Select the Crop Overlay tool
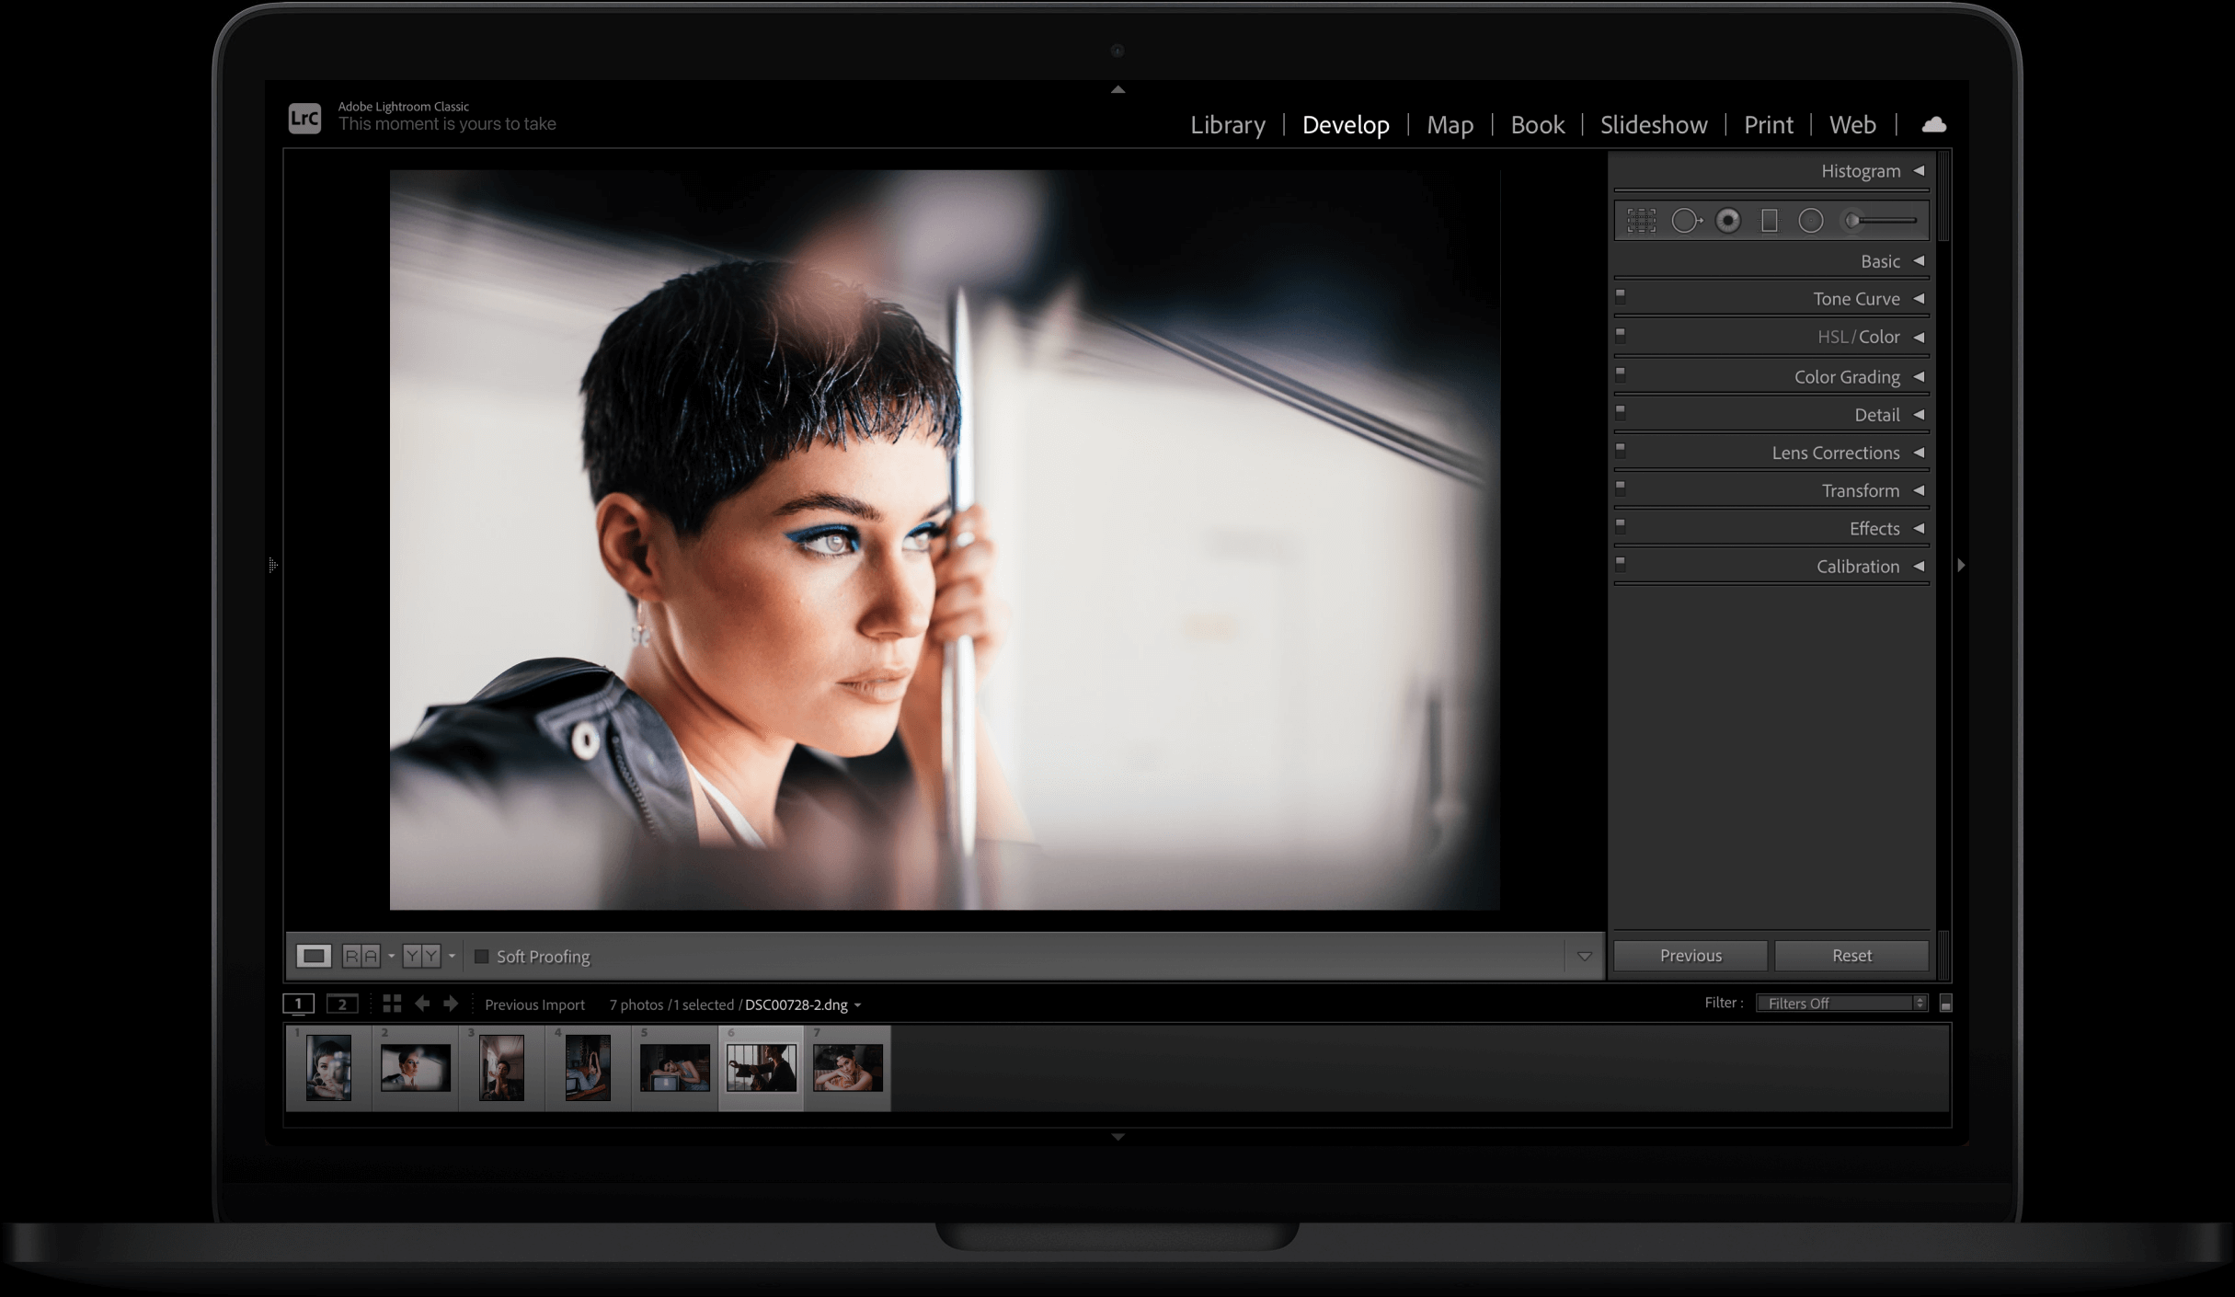2235x1297 pixels. 1641,221
